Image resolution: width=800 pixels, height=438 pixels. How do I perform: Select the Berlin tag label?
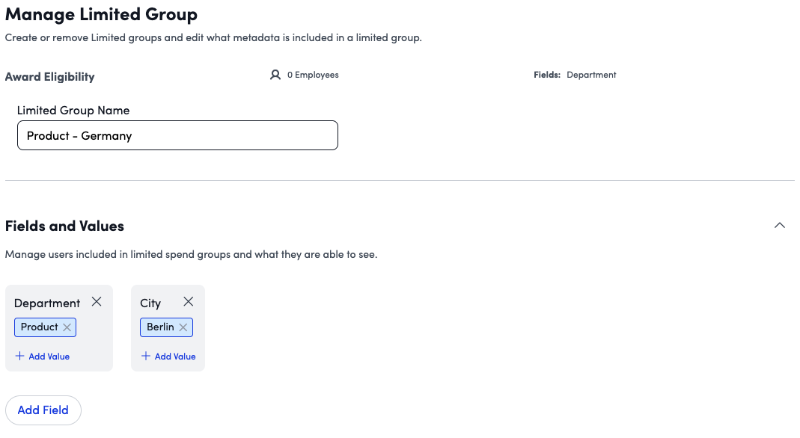pyautogui.click(x=160, y=327)
